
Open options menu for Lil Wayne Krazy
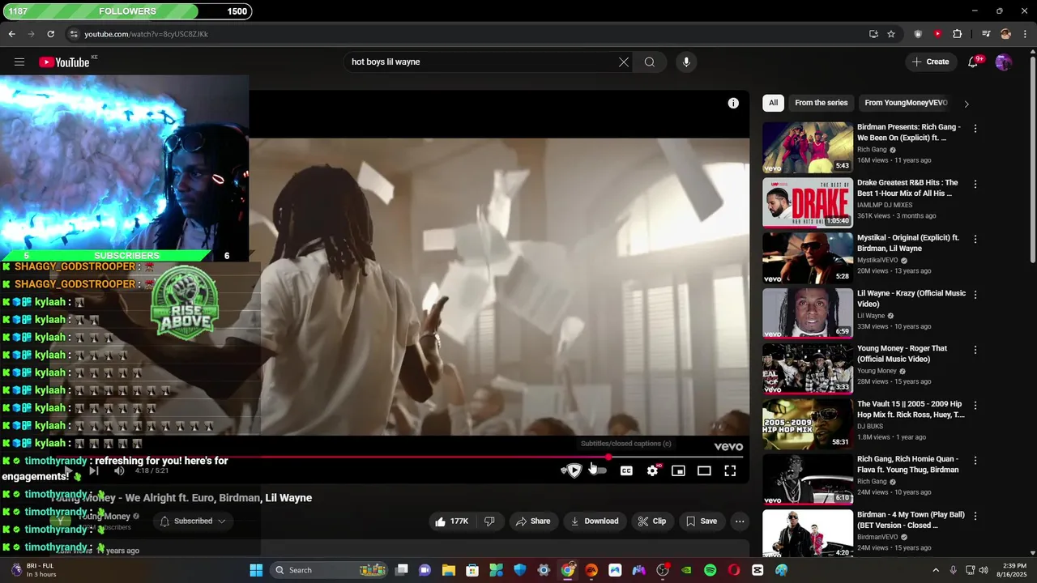(x=975, y=295)
